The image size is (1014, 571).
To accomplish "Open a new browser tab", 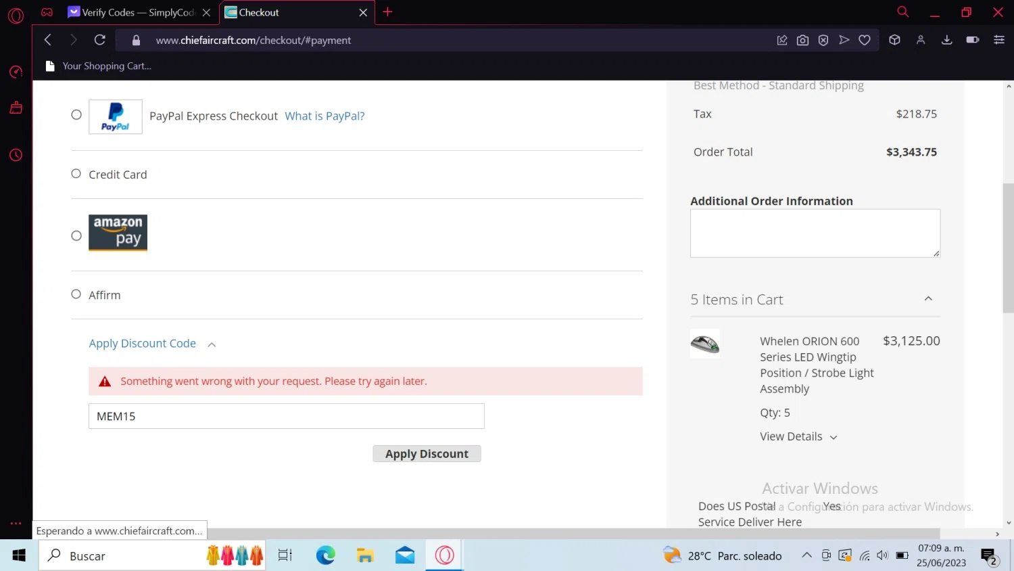I will (387, 12).
